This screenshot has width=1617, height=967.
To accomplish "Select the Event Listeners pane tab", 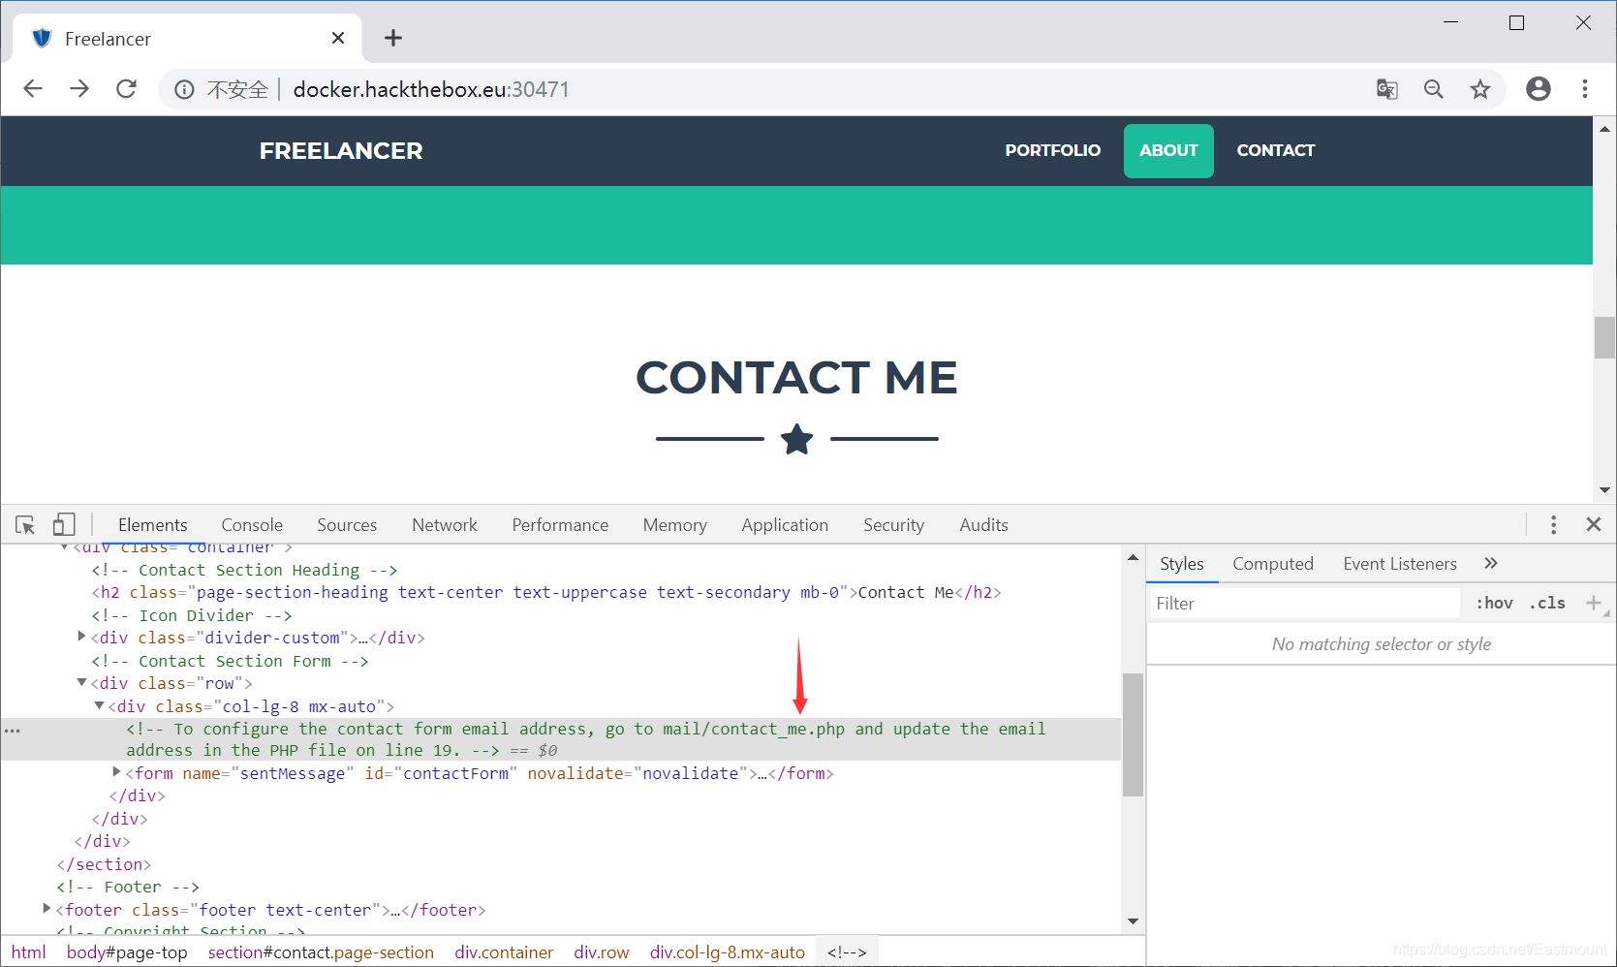I will point(1400,563).
